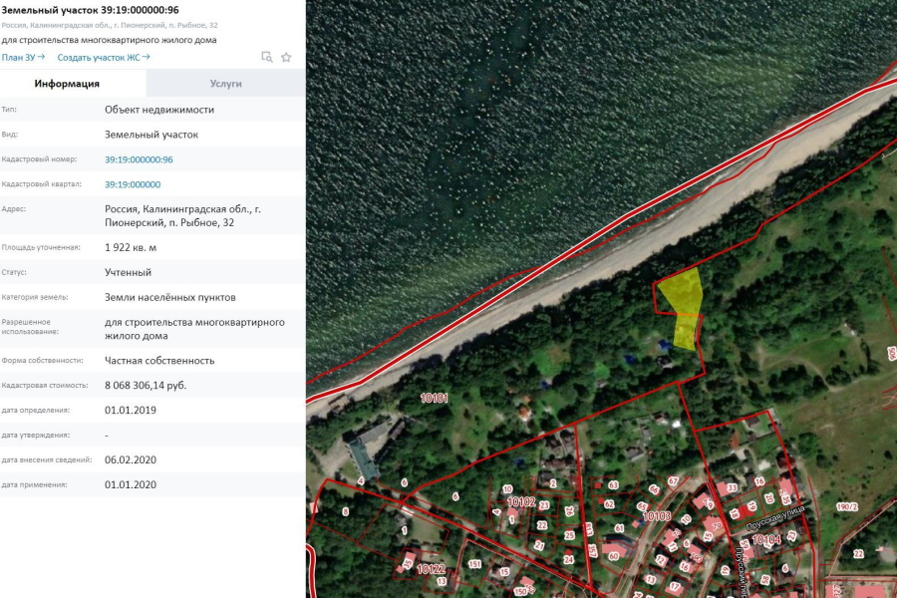Click parcel label 190/2 on the map
This screenshot has width=897, height=598.
pyautogui.click(x=846, y=507)
